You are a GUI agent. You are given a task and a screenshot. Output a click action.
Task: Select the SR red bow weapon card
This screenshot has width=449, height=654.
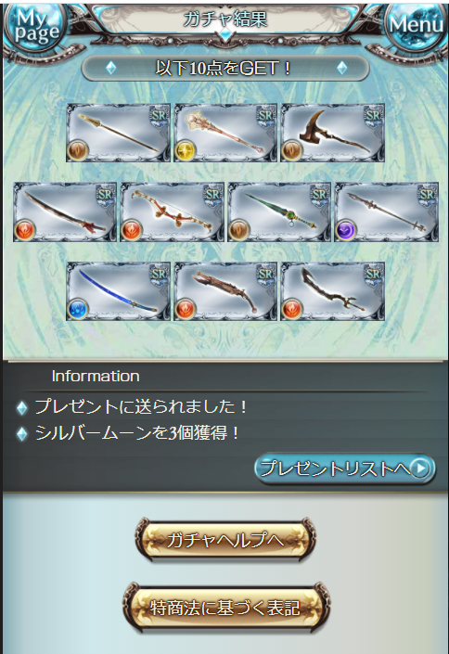[x=172, y=212]
